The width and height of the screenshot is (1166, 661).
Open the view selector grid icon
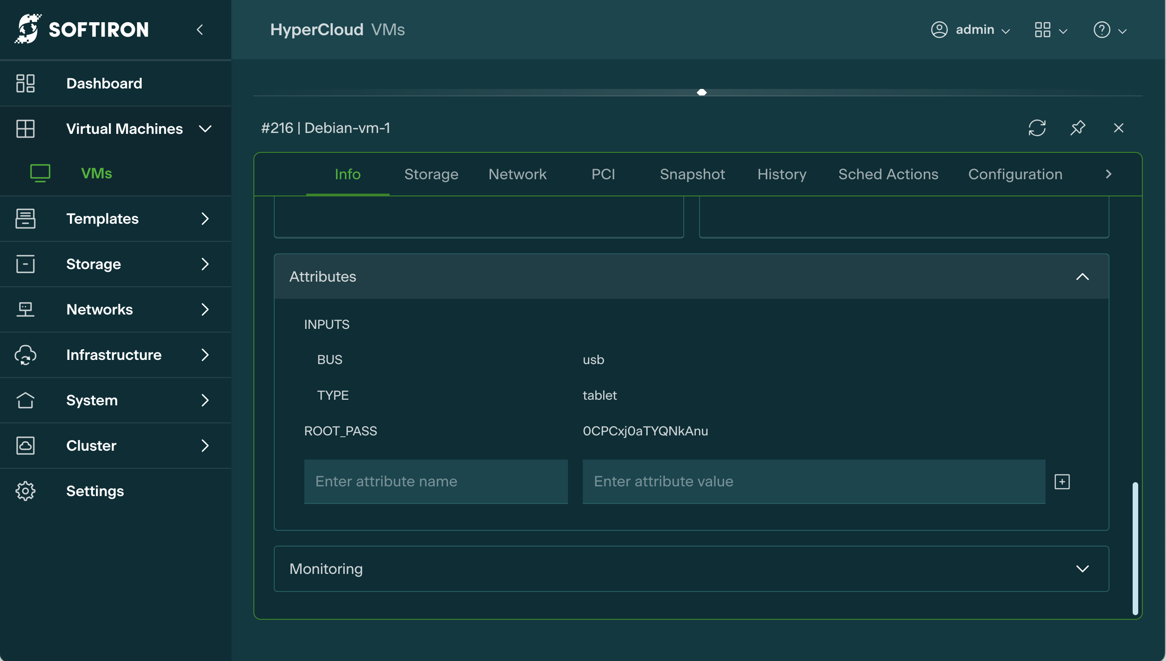(x=1050, y=30)
